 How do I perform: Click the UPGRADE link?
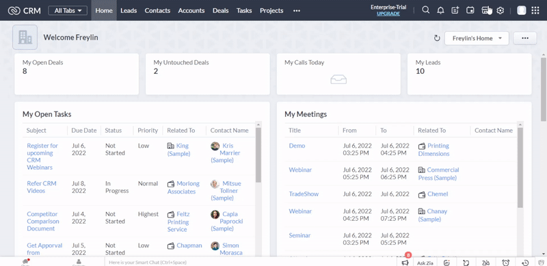point(388,14)
